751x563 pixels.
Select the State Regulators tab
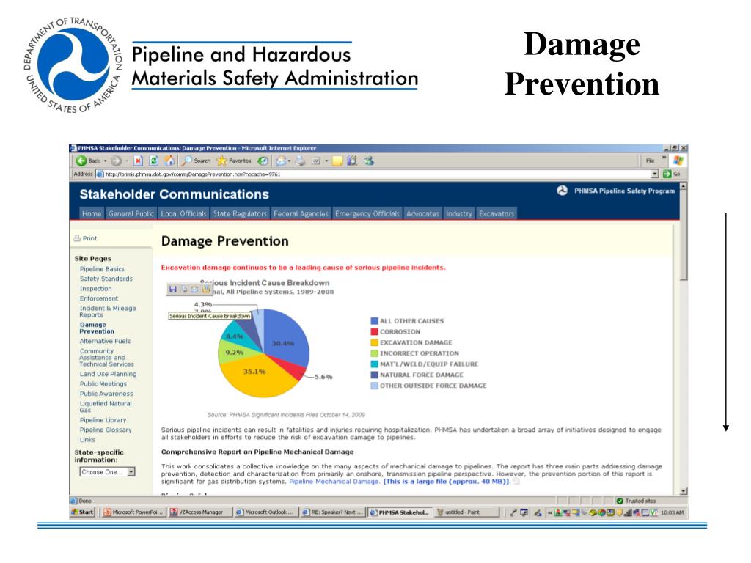pos(240,213)
